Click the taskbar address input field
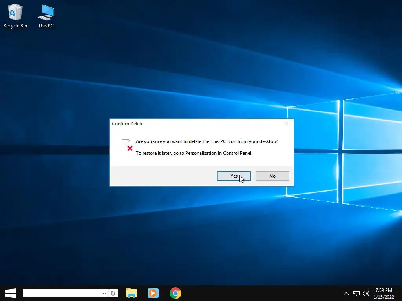 [x=62, y=293]
